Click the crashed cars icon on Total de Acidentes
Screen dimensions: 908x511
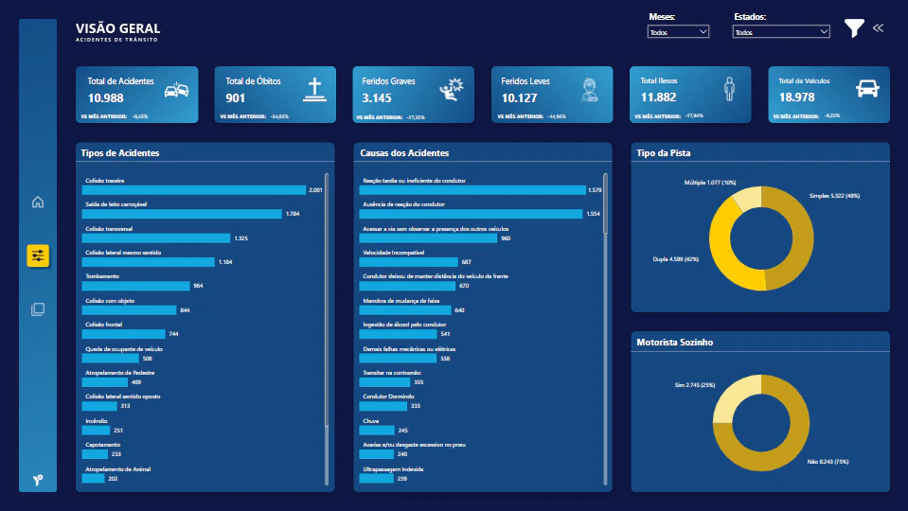point(177,90)
